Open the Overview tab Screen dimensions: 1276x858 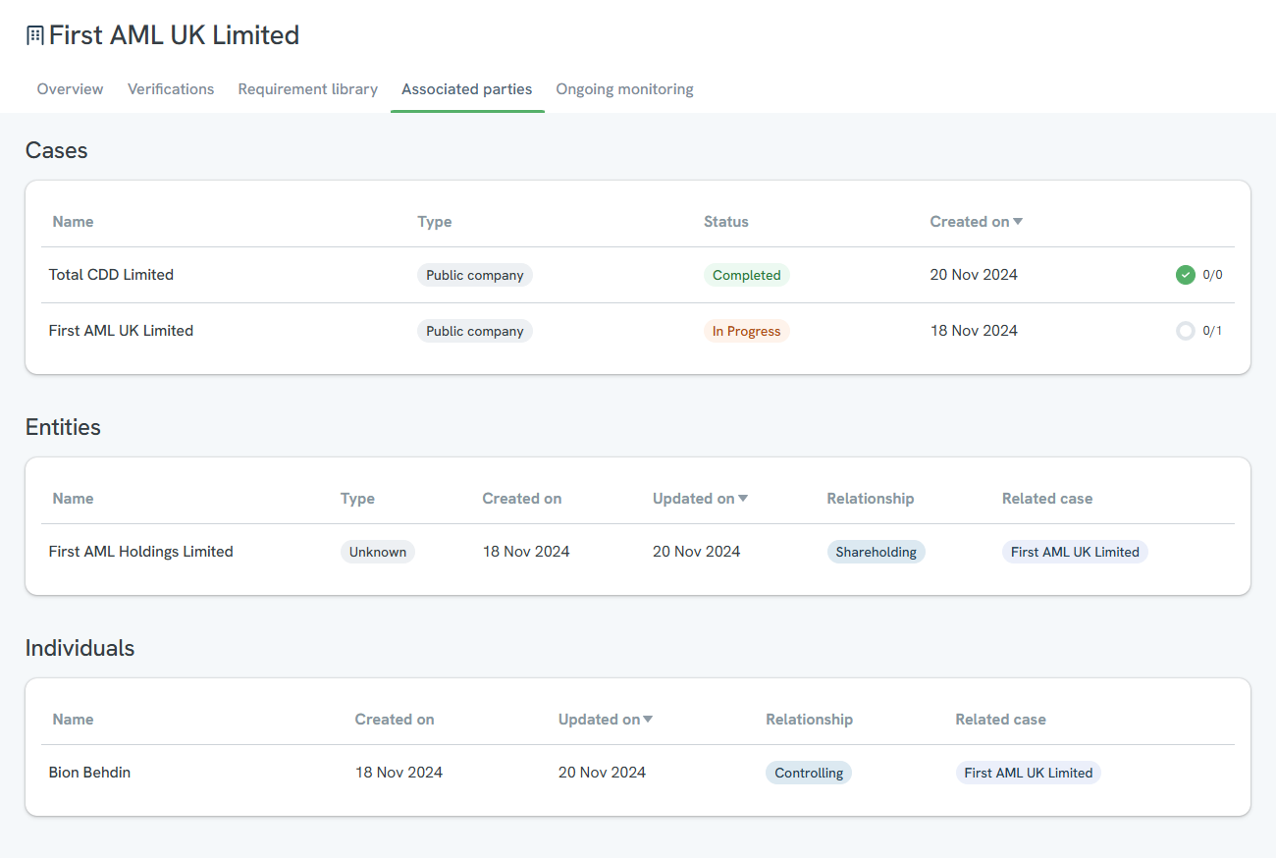coord(70,89)
